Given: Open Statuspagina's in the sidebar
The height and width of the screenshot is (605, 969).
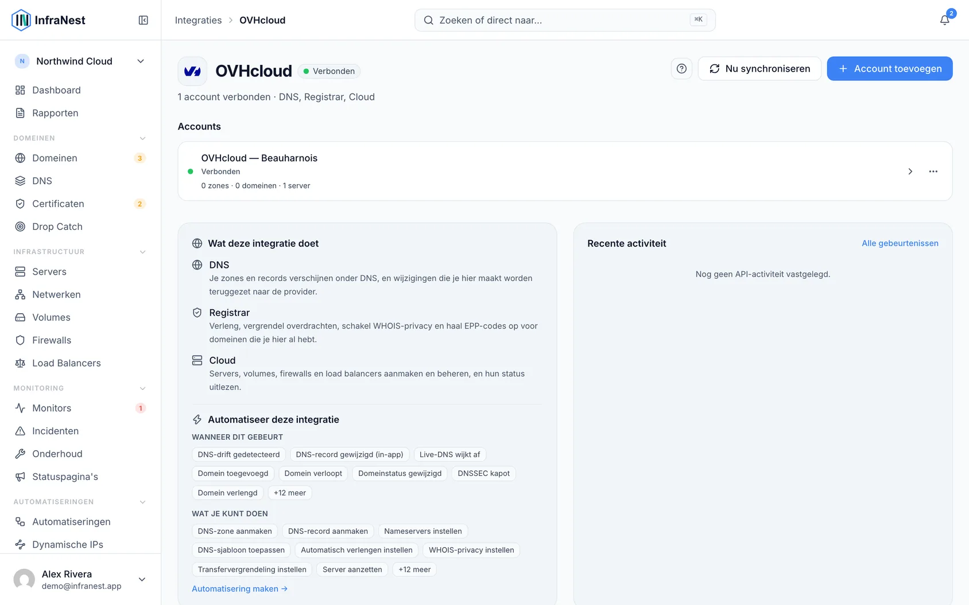Looking at the screenshot, I should point(80,477).
